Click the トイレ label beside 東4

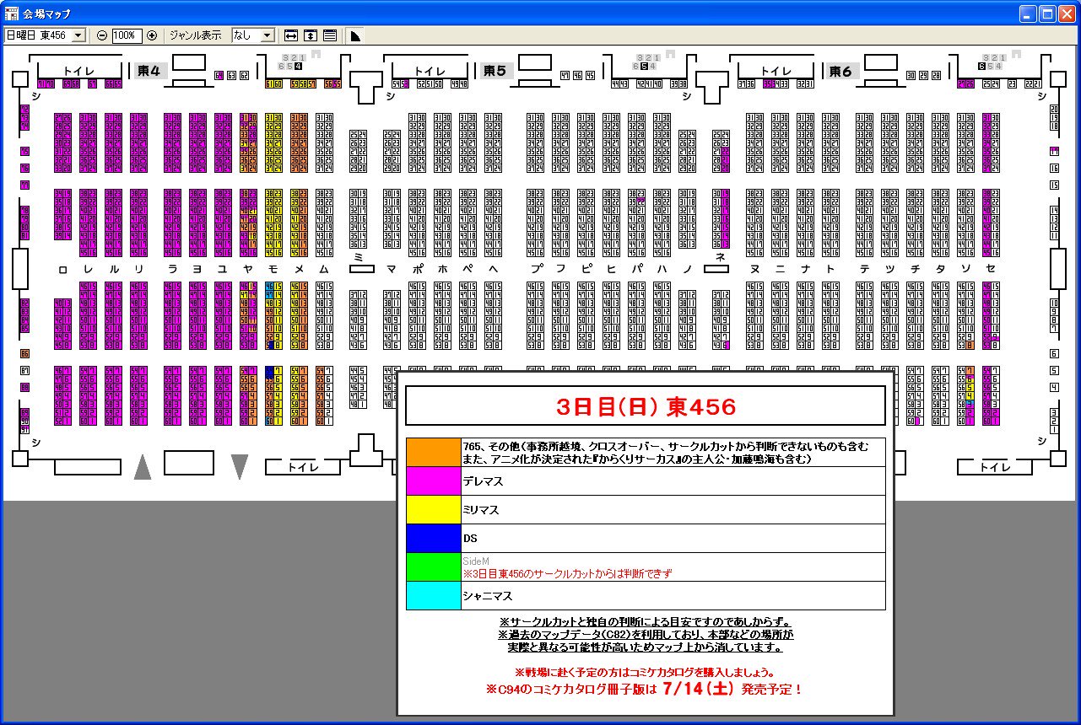tap(78, 71)
